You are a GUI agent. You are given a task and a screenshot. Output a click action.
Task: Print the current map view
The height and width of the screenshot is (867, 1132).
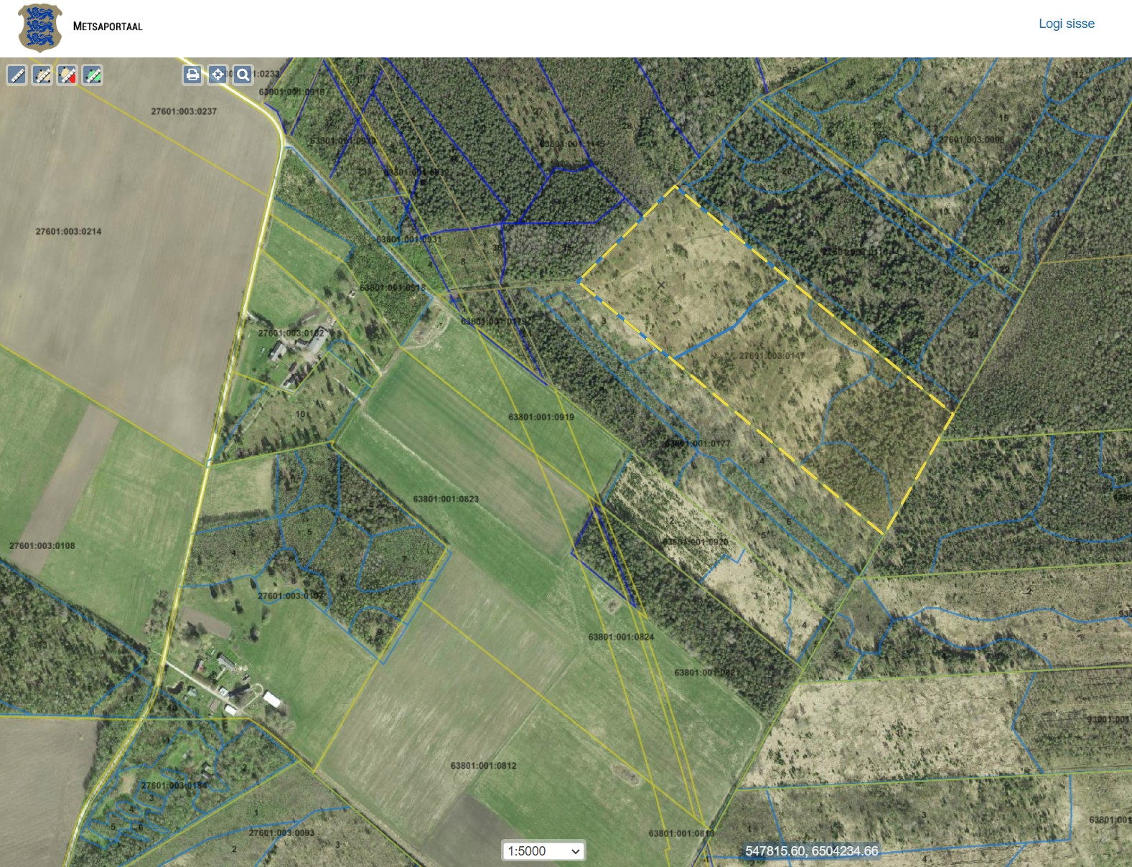(192, 75)
